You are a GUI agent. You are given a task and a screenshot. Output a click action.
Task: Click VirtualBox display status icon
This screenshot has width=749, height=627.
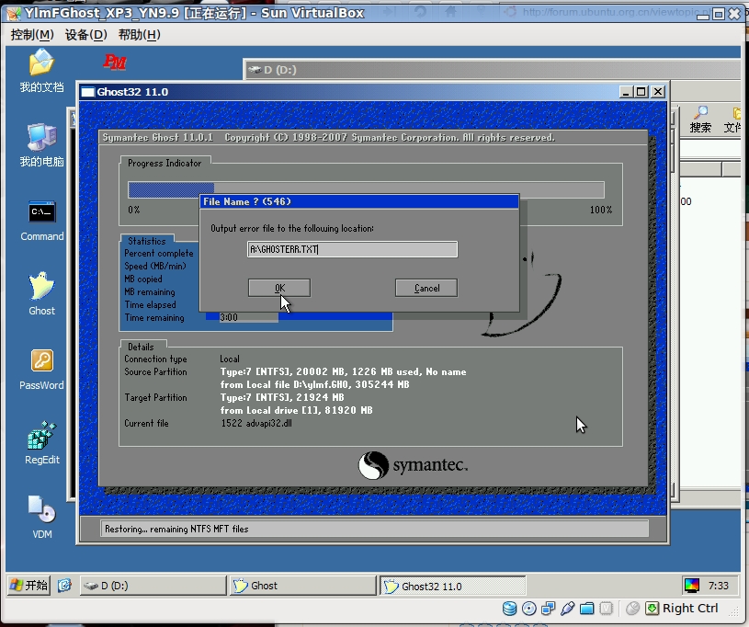coord(606,609)
